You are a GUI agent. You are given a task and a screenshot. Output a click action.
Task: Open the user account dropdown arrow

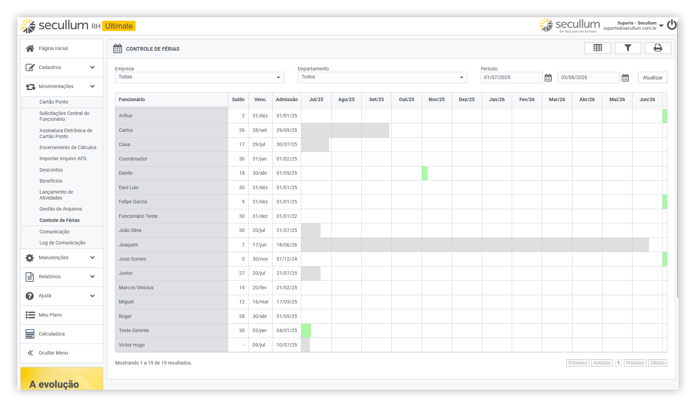[661, 26]
